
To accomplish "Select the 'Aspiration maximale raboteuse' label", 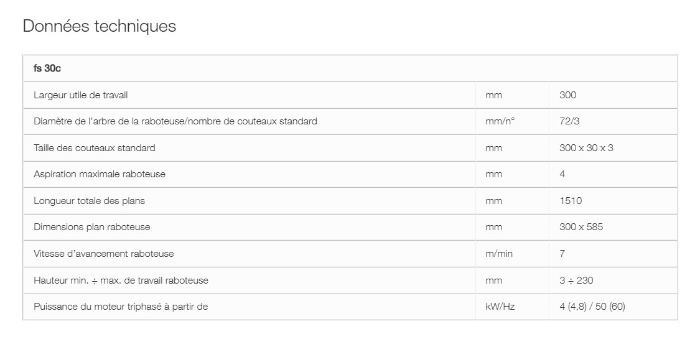I will [100, 174].
